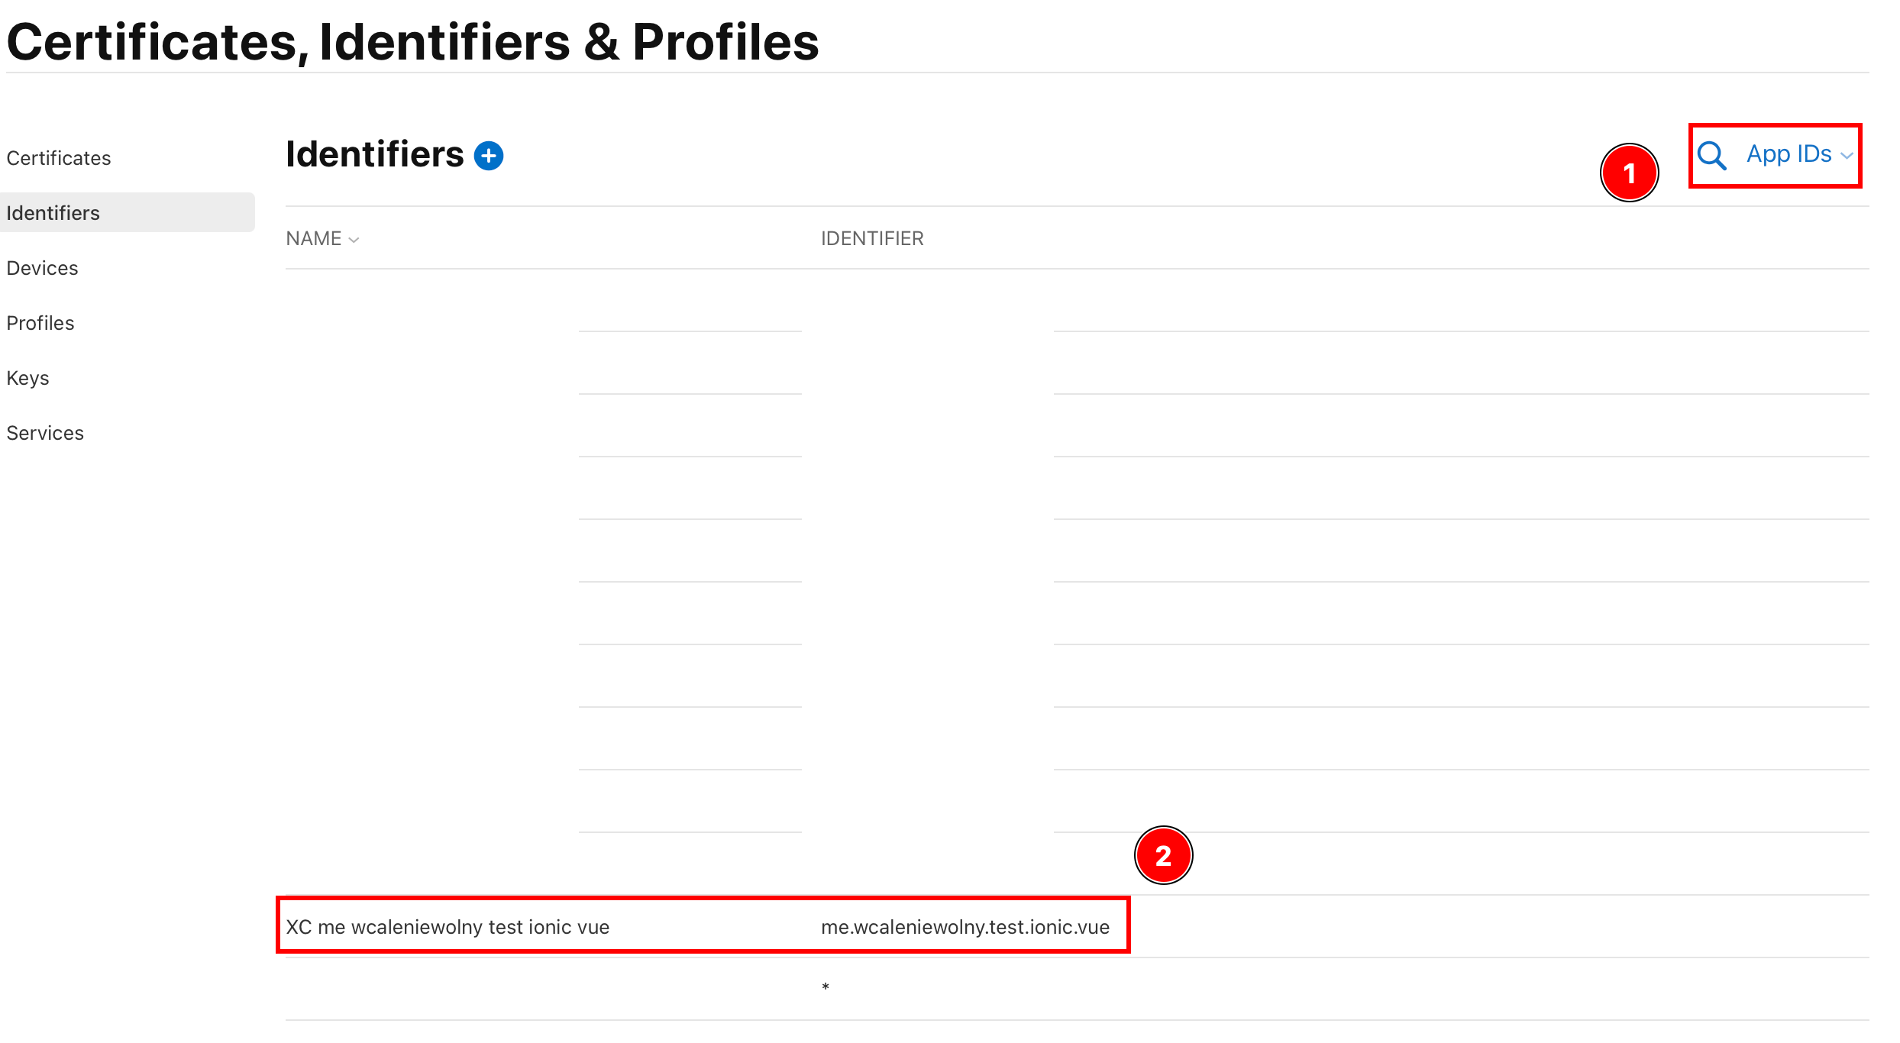Select the Identifiers sidebar entry

click(53, 212)
